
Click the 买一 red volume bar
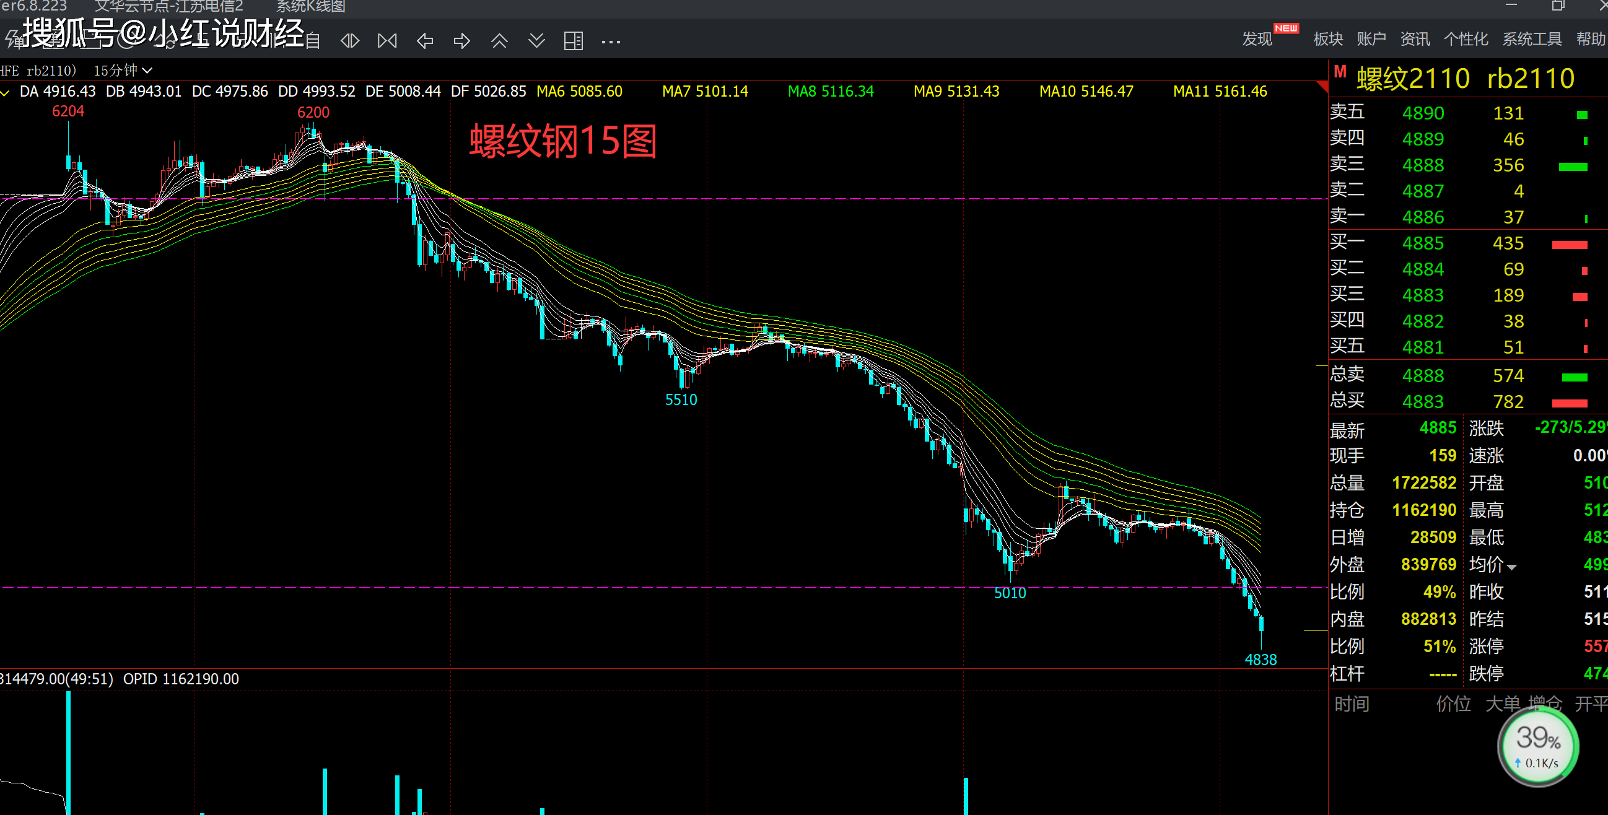1570,245
